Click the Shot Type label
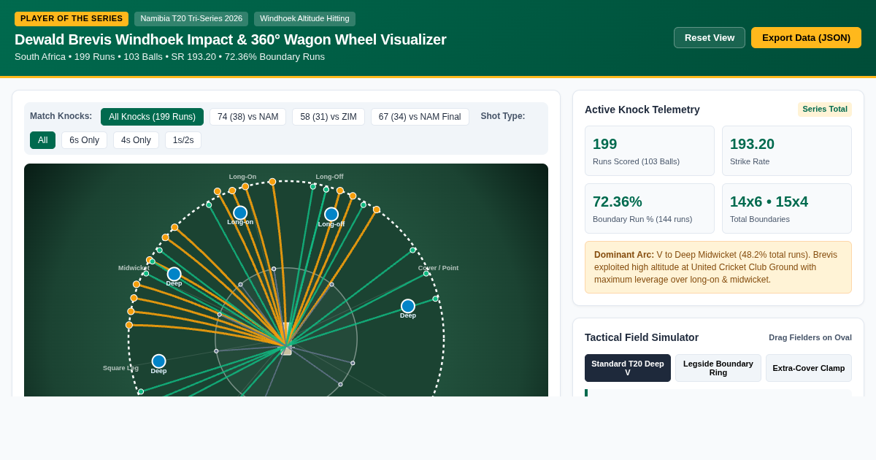Viewport: 876px width, 460px height. pyautogui.click(x=503, y=116)
